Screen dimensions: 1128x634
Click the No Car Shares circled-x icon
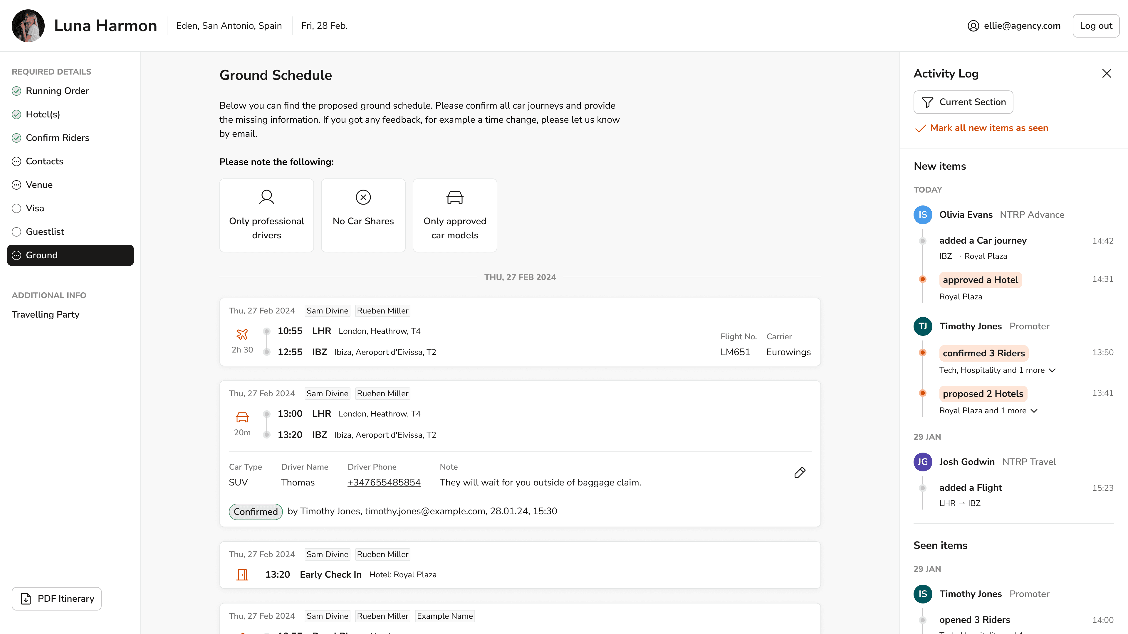pyautogui.click(x=363, y=197)
